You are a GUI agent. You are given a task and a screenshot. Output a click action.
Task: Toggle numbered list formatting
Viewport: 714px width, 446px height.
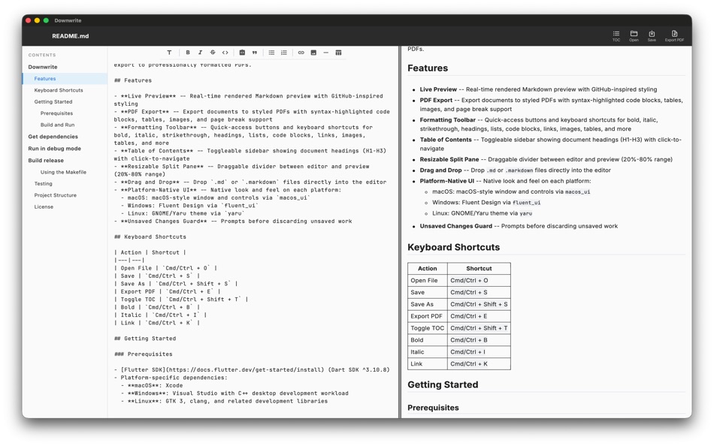click(284, 53)
